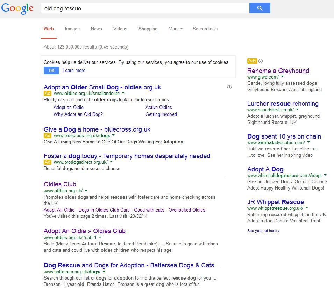Click See your ad here link
The image size is (334, 289).
263,231
